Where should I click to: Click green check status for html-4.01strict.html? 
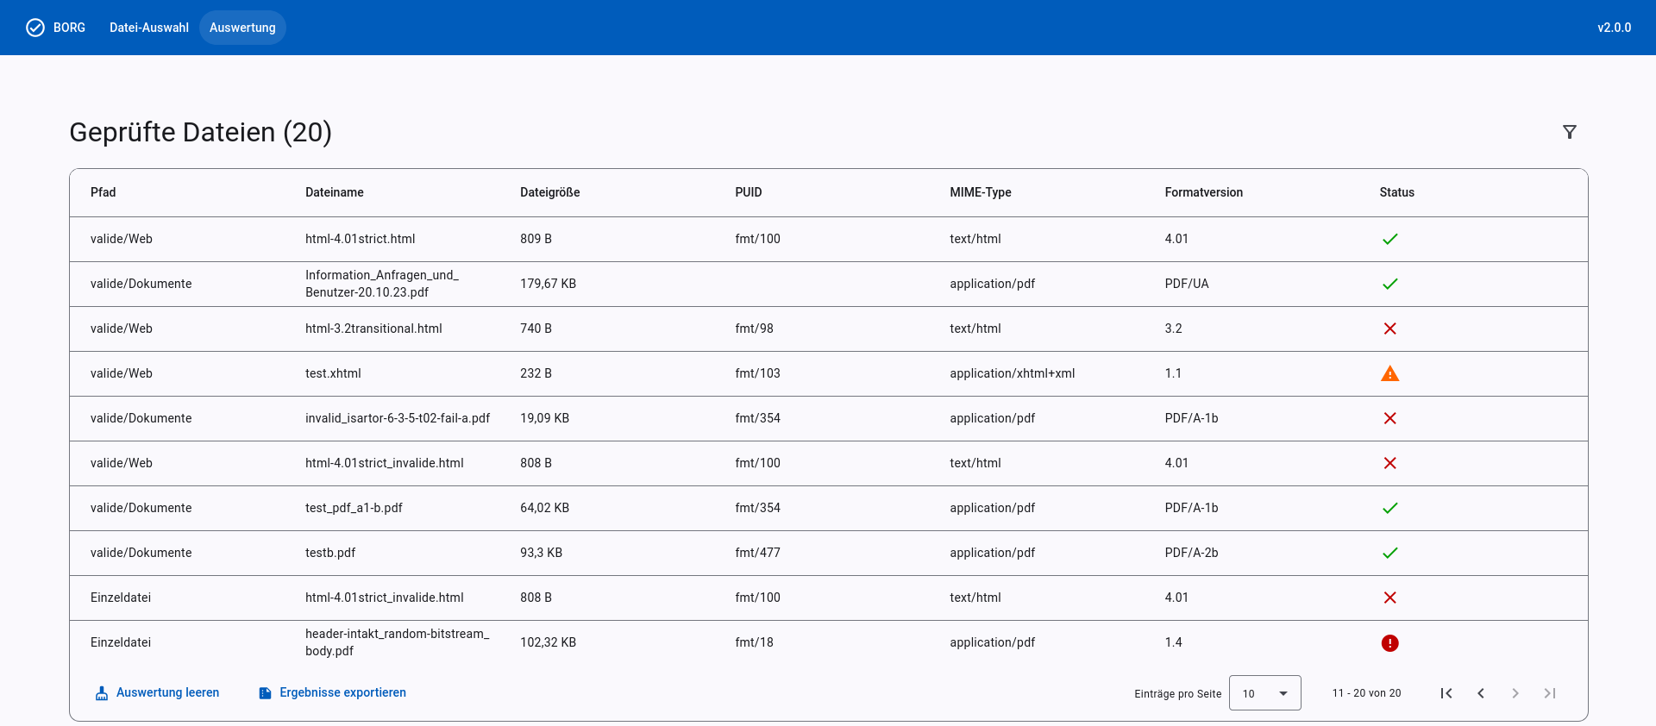click(1389, 239)
